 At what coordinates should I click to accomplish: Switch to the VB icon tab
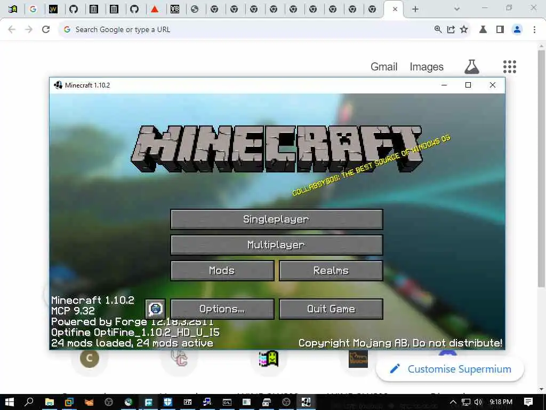point(175,9)
